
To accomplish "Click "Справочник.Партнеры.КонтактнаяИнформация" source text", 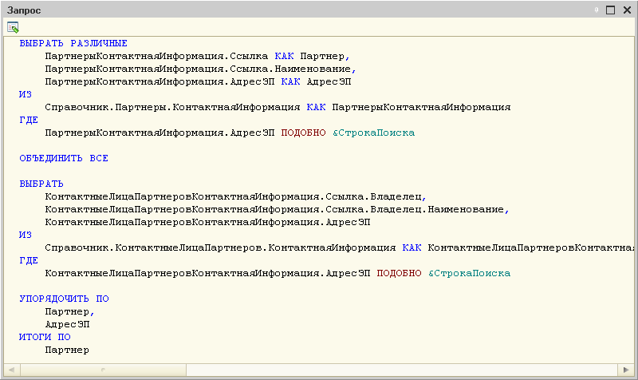I will click(x=172, y=107).
